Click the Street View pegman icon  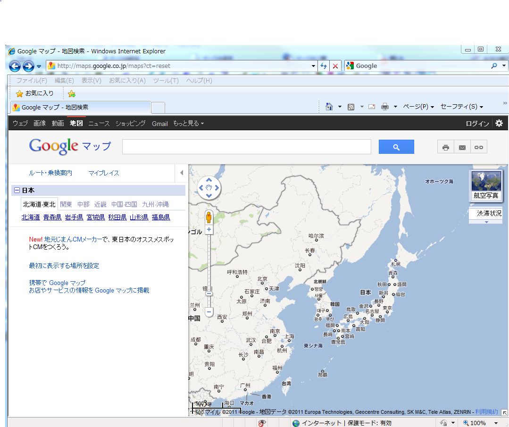coord(209,217)
